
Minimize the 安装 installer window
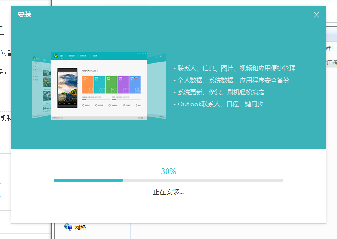[303, 15]
